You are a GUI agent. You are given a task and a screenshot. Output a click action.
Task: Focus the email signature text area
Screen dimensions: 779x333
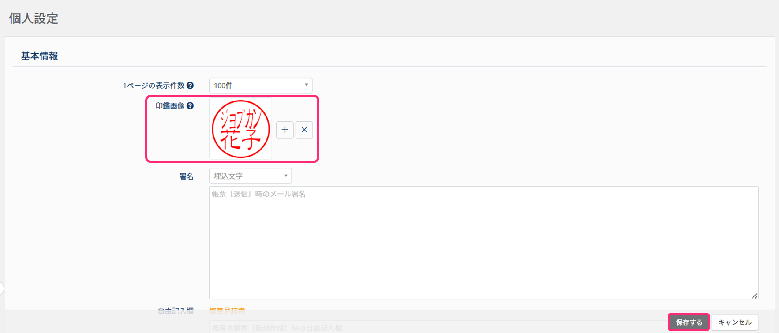pos(483,243)
